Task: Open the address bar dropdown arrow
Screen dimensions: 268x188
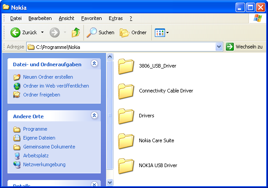Action: point(219,47)
